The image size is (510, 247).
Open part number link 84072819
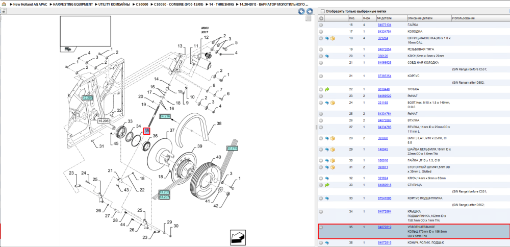click(384, 227)
